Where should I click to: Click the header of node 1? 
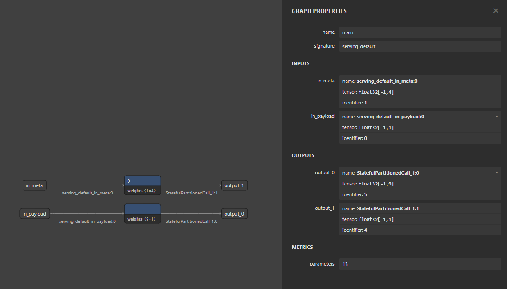tap(143, 209)
